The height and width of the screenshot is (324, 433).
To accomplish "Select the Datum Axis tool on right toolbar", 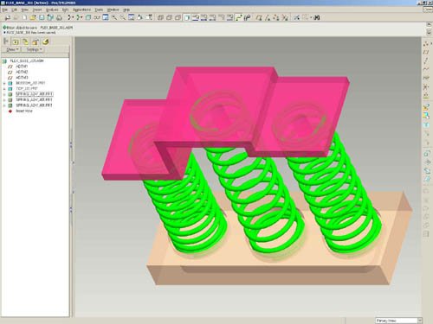I will (x=426, y=60).
